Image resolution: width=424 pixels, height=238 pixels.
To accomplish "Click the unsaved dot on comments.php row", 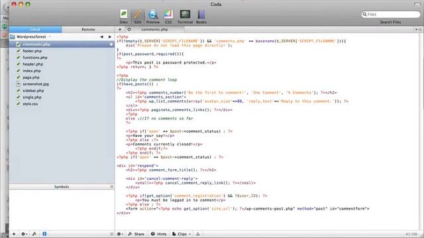I will pyautogui.click(x=111, y=44).
